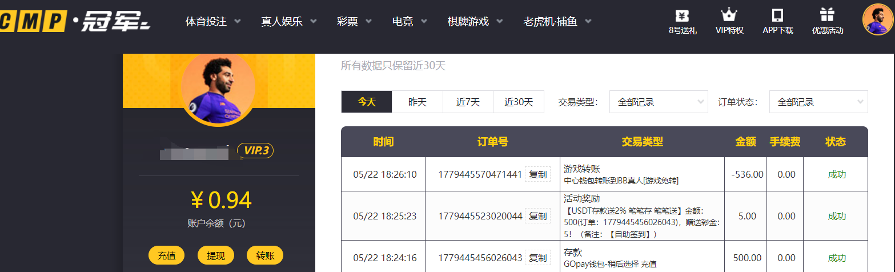The width and height of the screenshot is (895, 272).
Task: Open the 交易类型 全部记录 dropdown
Action: point(659,102)
